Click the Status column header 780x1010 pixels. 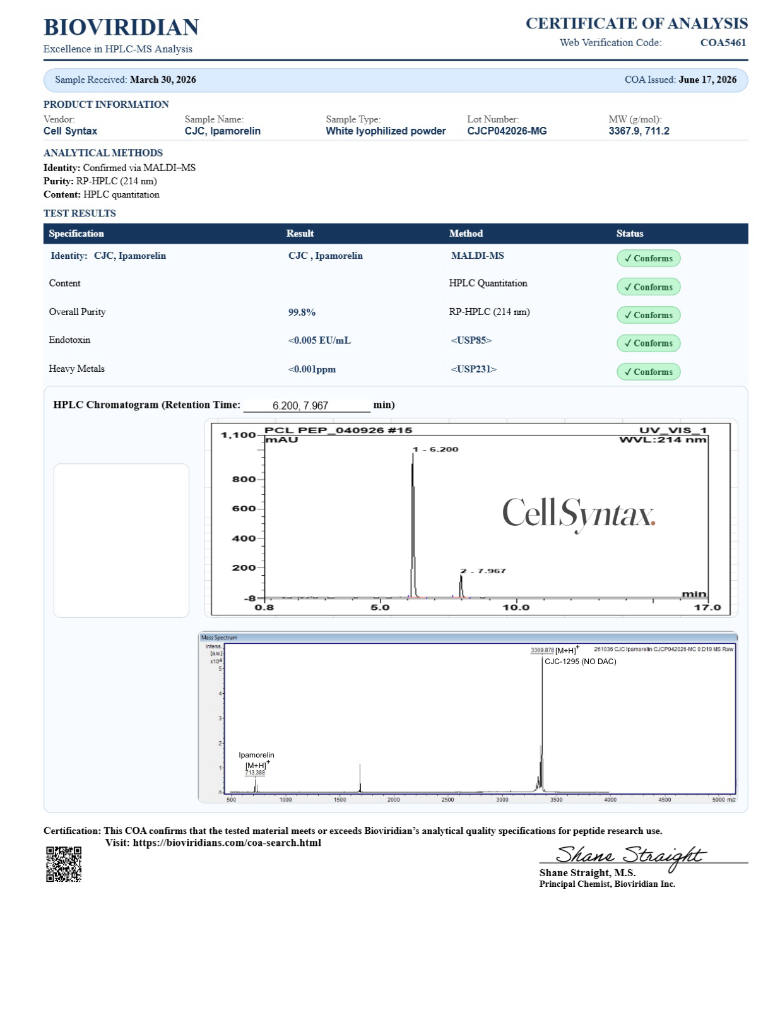click(x=630, y=234)
